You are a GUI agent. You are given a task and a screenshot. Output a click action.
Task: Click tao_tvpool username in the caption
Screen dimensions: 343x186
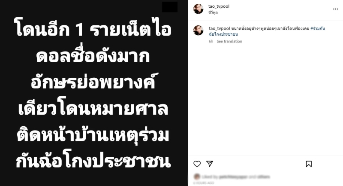tap(219, 28)
